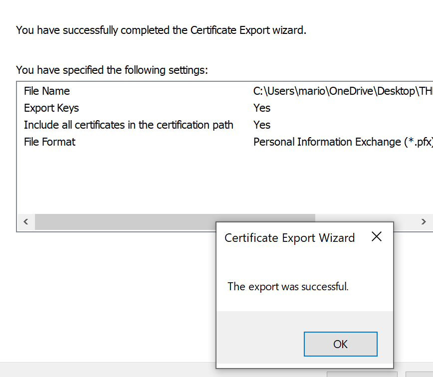Click the Certificate Export Wizard title bar

(x=289, y=238)
